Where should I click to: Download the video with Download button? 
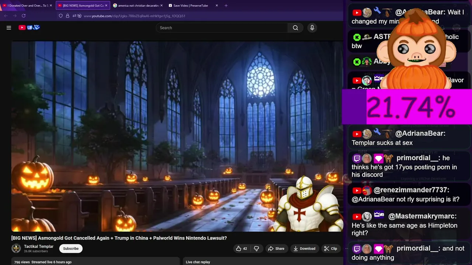(x=304, y=248)
